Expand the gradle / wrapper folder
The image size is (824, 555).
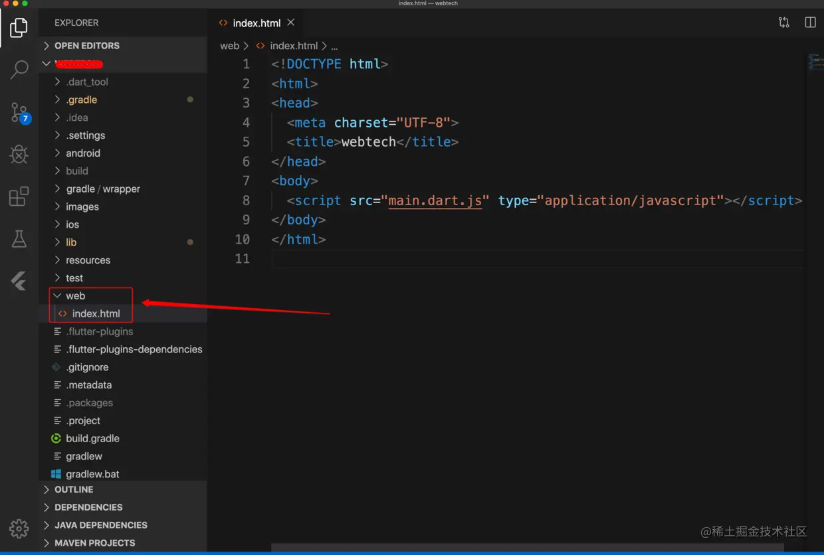(123, 189)
